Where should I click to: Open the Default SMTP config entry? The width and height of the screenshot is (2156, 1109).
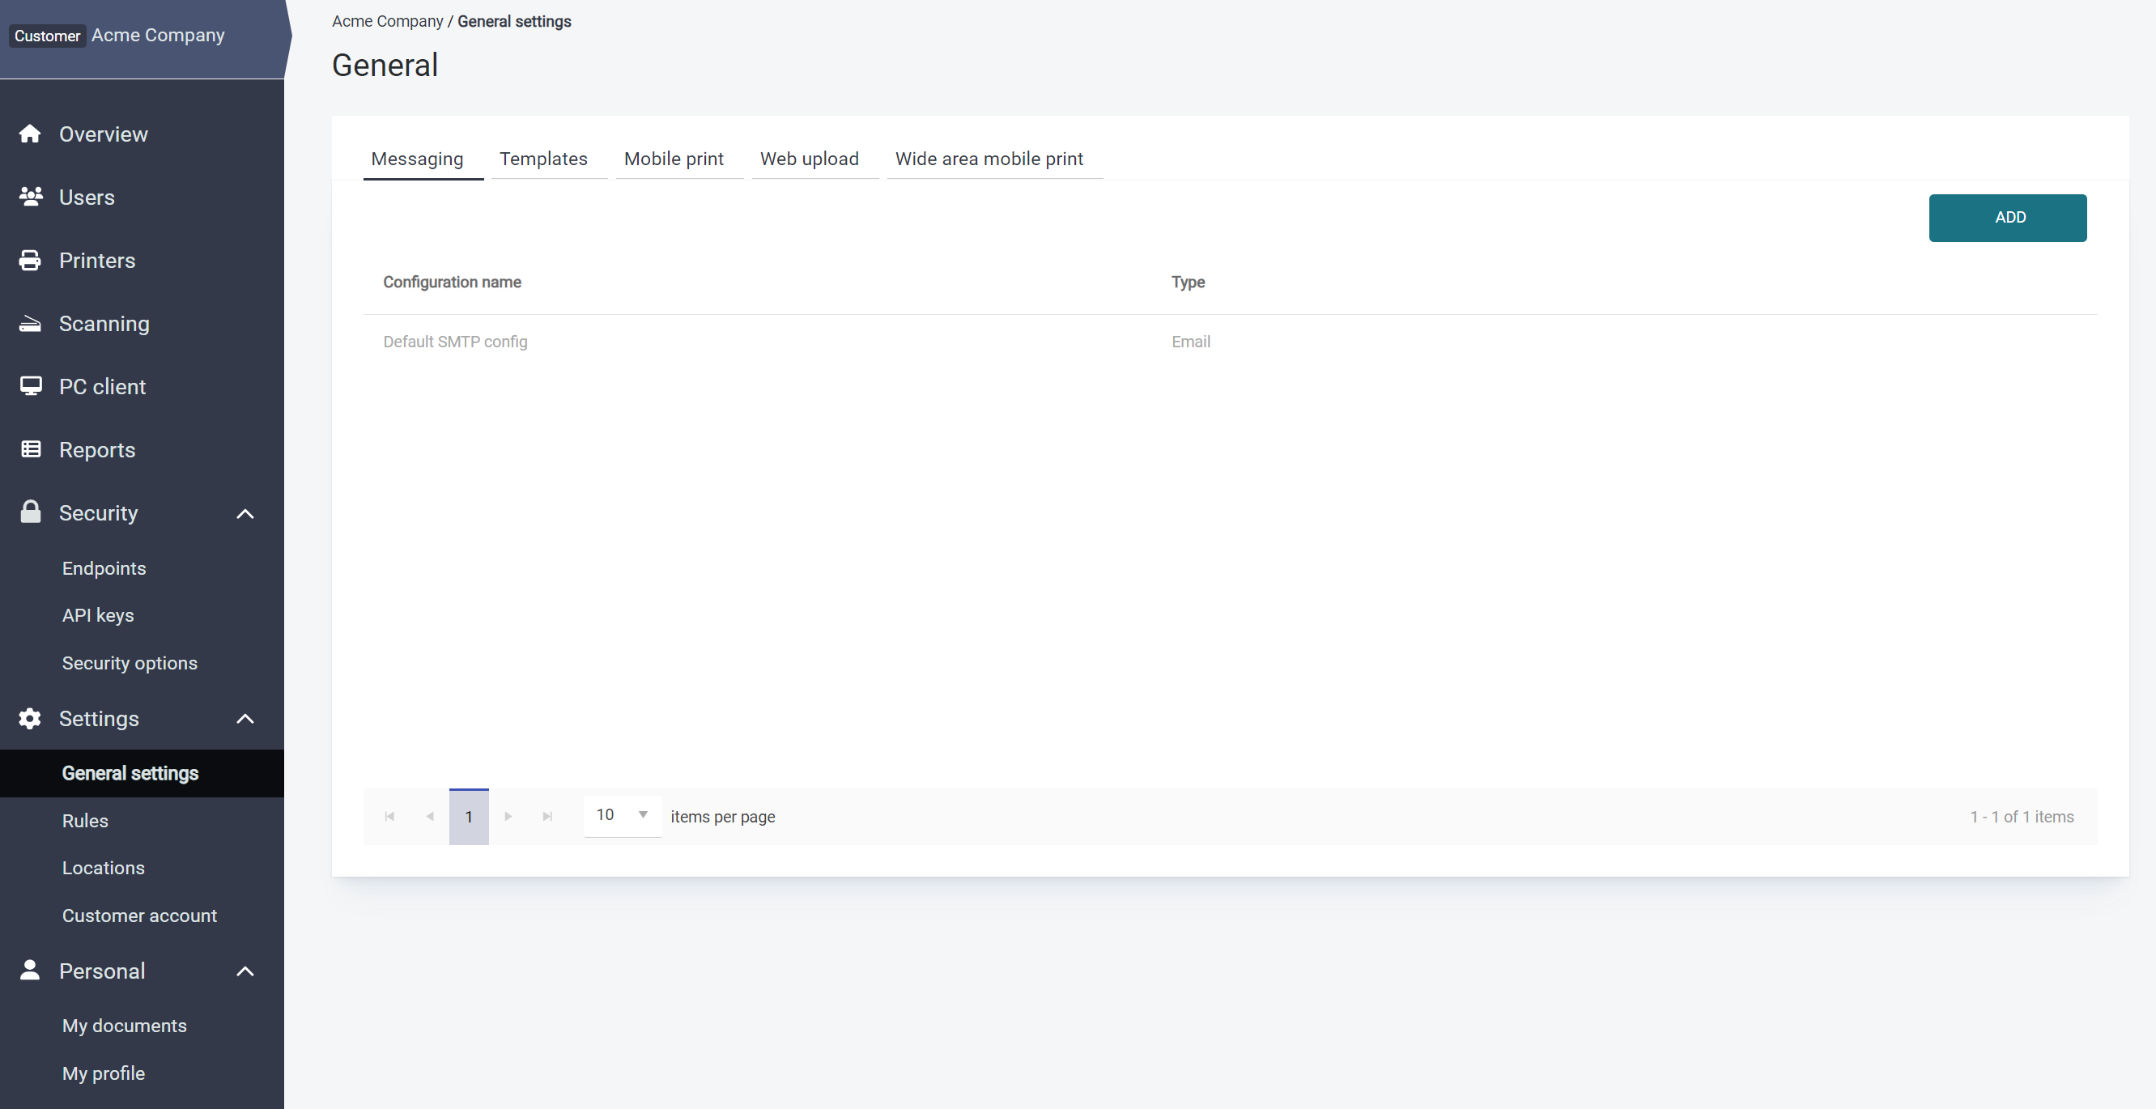click(455, 342)
